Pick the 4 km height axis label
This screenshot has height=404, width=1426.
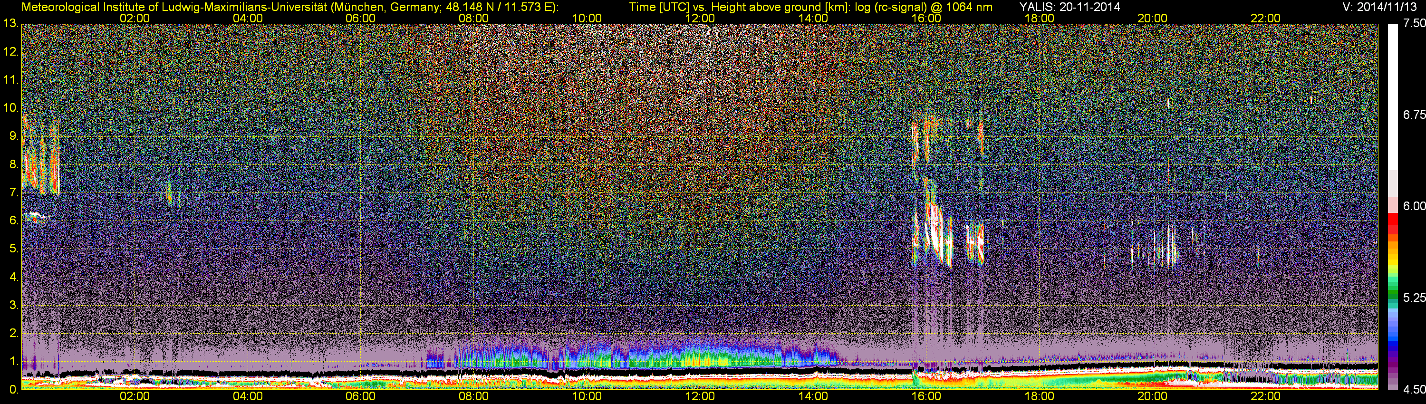[13, 277]
